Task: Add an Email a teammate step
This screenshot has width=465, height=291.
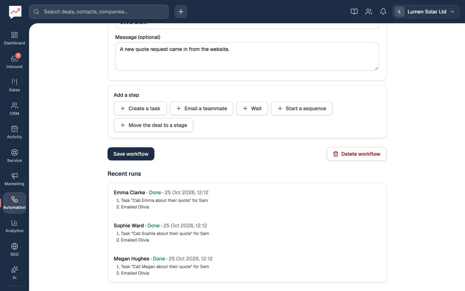Action: click(201, 109)
